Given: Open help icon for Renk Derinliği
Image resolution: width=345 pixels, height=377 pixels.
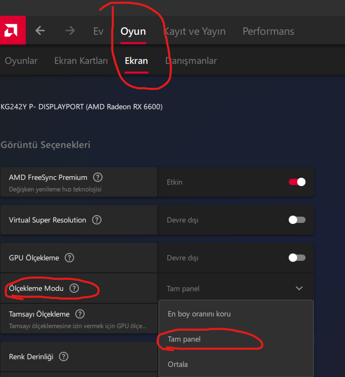Looking at the screenshot, I should pos(64,356).
